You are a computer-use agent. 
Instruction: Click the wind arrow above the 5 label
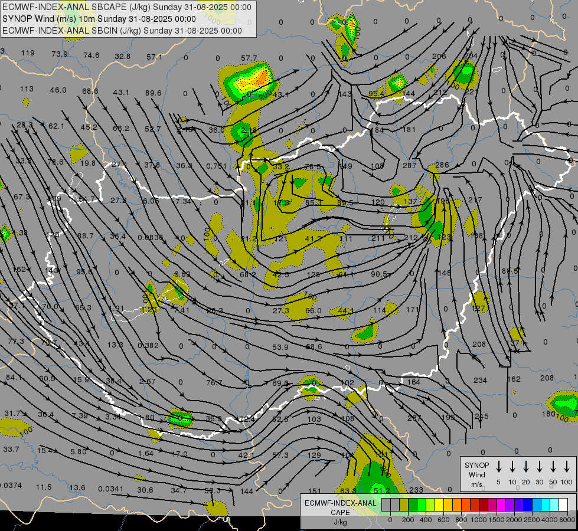(x=498, y=466)
